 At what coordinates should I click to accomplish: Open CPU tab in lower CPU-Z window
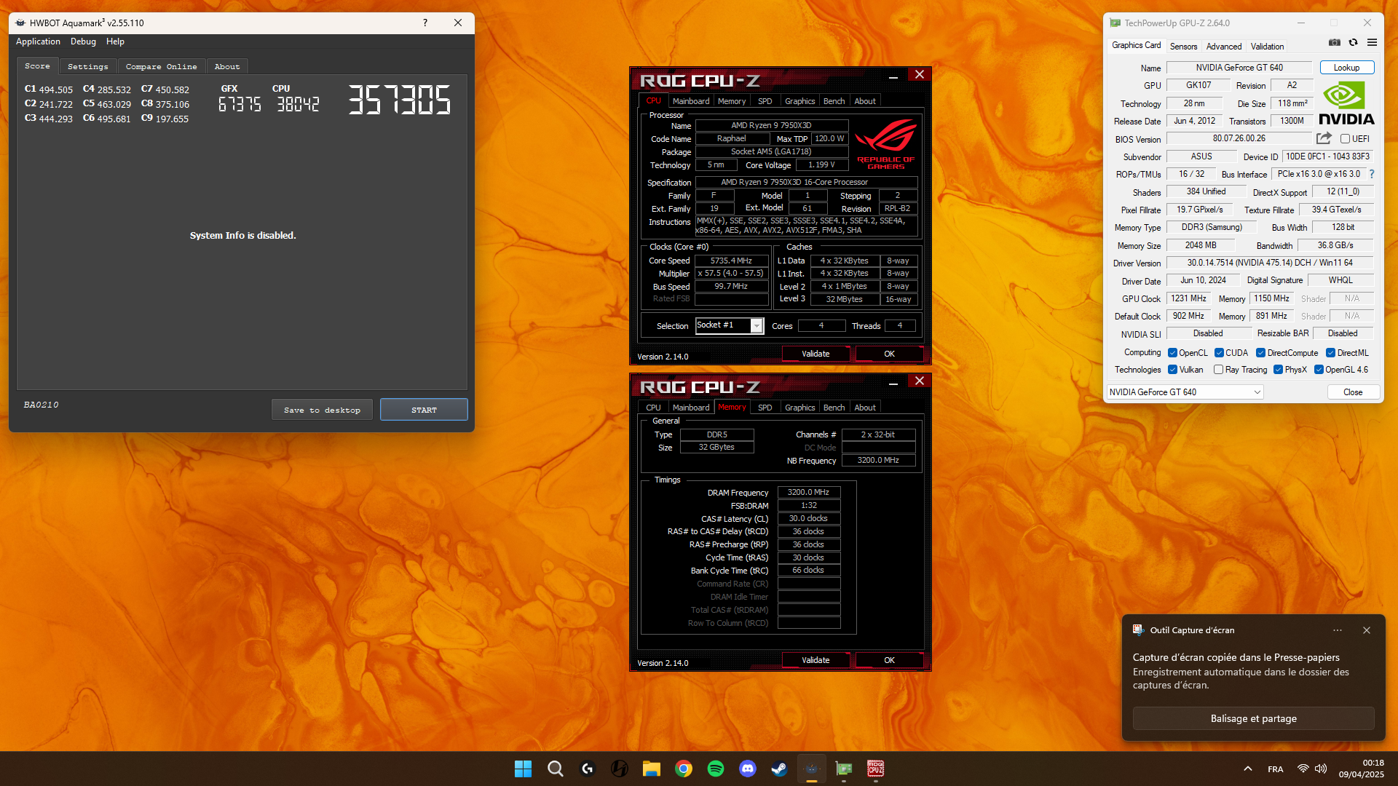(x=653, y=408)
